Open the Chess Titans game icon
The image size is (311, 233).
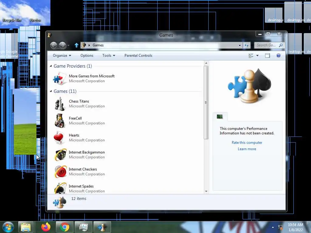click(60, 104)
